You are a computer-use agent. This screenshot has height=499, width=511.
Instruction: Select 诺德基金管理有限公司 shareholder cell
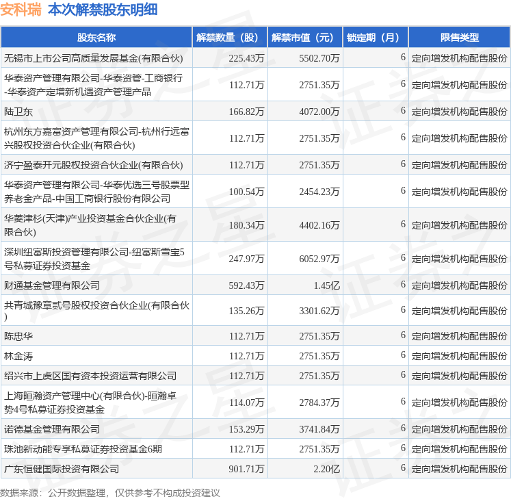point(52,429)
